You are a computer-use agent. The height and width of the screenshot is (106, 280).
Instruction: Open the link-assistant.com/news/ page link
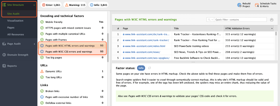142,52
